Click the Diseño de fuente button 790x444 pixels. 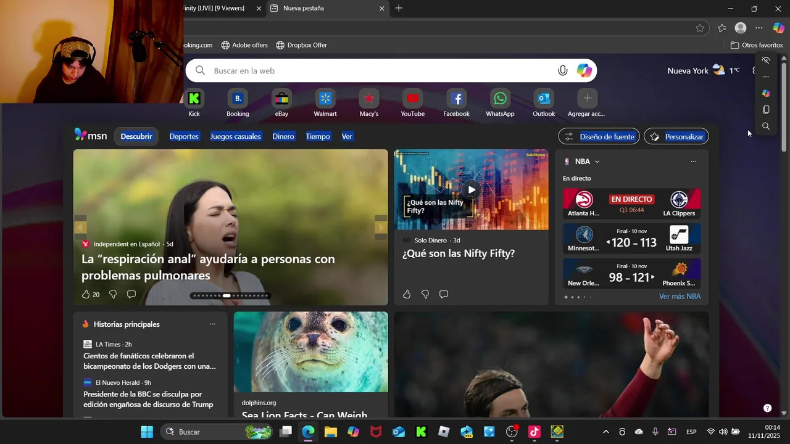click(x=599, y=136)
